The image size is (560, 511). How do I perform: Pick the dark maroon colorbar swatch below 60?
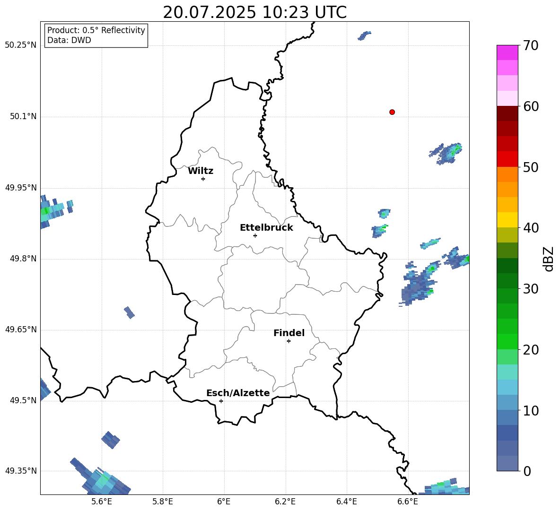[507, 113]
